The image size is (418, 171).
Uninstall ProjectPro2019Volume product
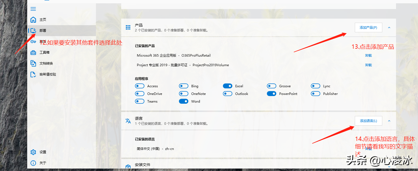(368, 65)
